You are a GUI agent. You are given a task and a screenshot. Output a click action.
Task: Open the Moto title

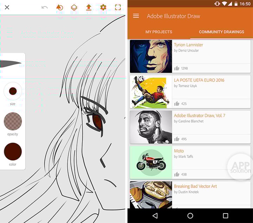179,151
